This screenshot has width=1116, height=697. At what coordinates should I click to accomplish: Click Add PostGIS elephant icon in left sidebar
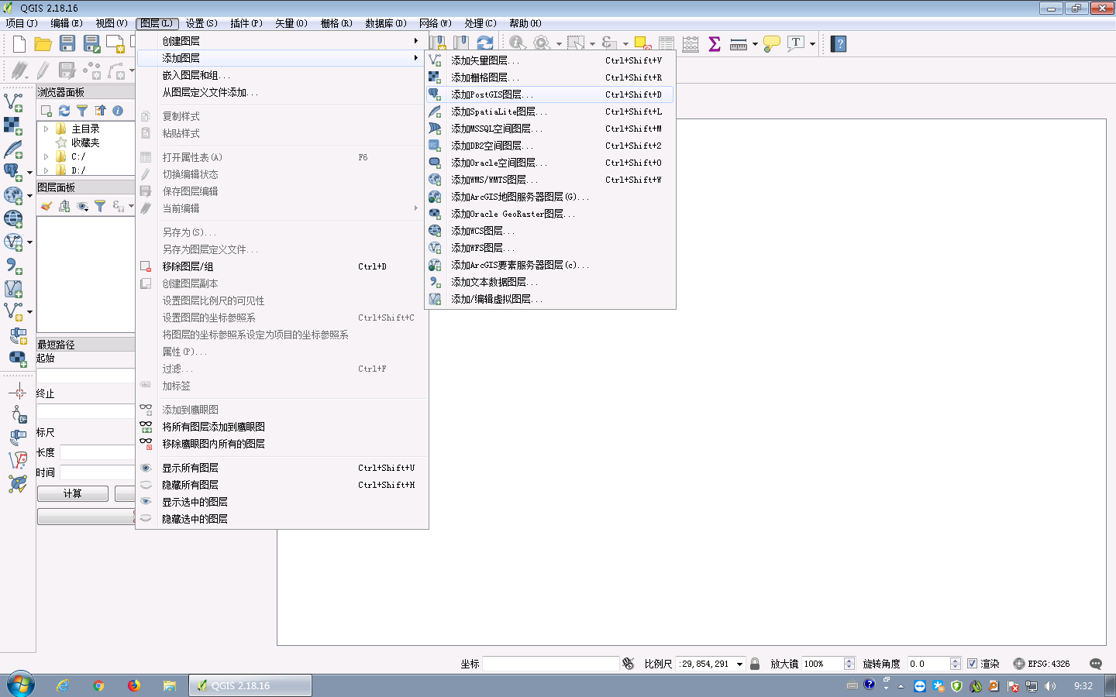[x=13, y=172]
